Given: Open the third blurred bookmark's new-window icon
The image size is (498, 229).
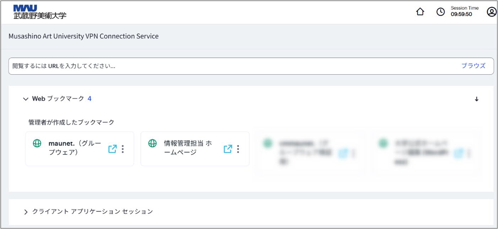Looking at the screenshot, I should tap(343, 153).
